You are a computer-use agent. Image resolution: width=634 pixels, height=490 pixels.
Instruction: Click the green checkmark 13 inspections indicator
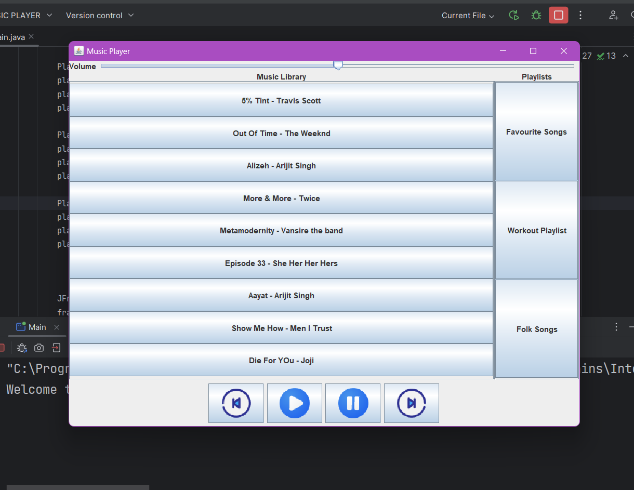coord(606,56)
